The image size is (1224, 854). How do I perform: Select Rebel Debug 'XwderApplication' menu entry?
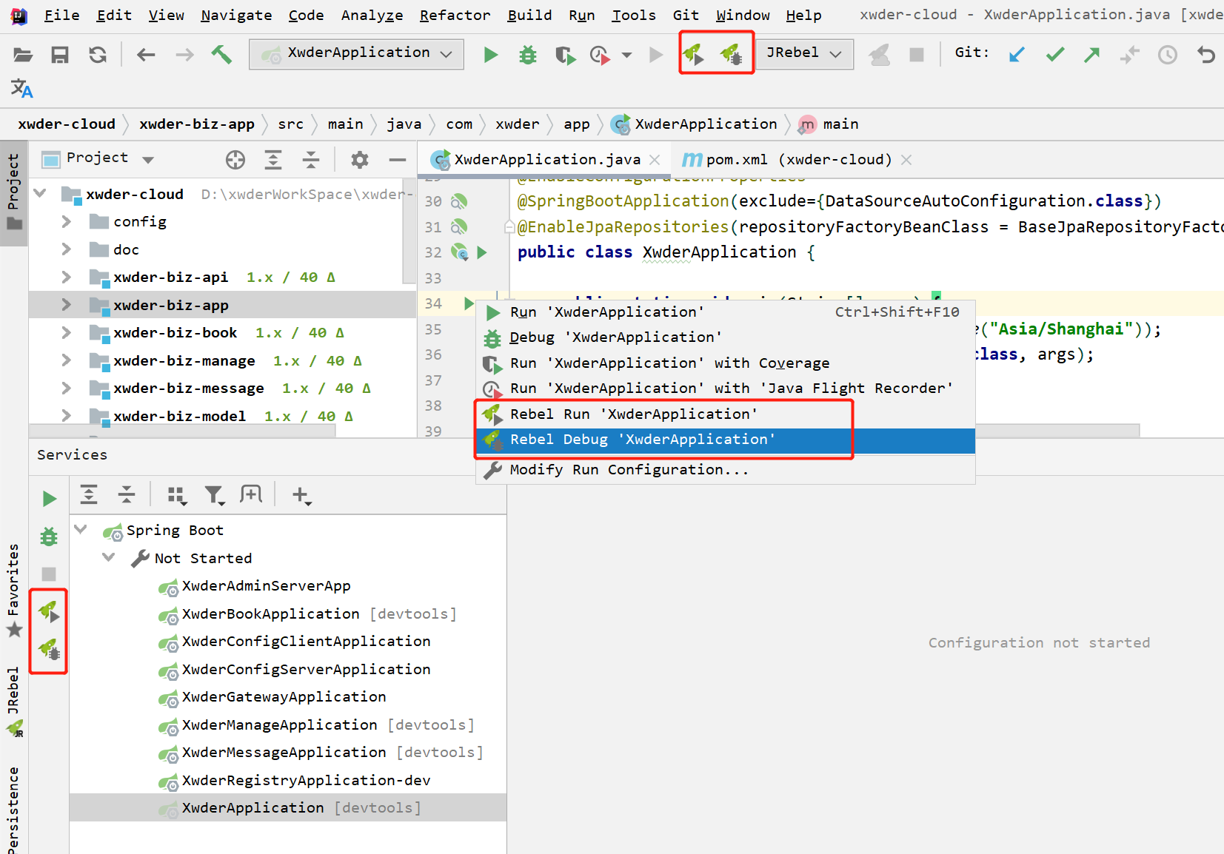coord(725,440)
